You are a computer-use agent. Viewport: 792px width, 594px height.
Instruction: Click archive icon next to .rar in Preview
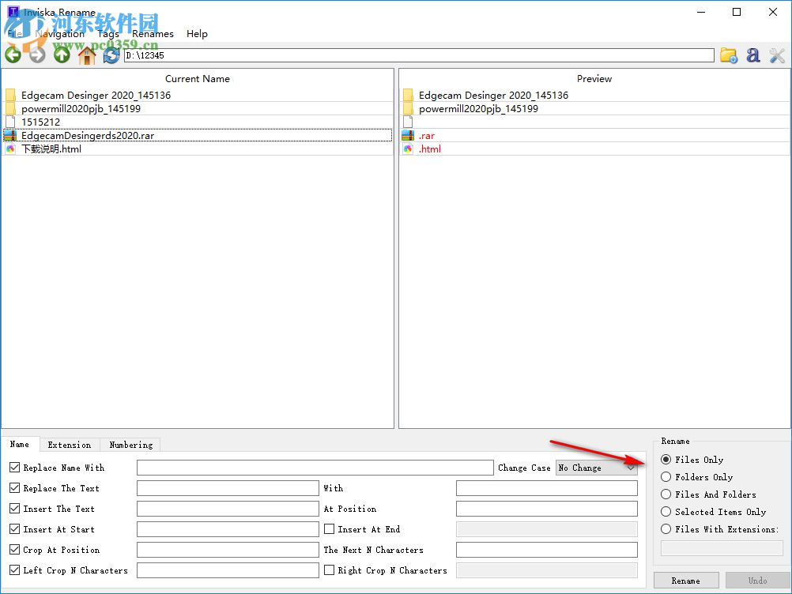408,135
